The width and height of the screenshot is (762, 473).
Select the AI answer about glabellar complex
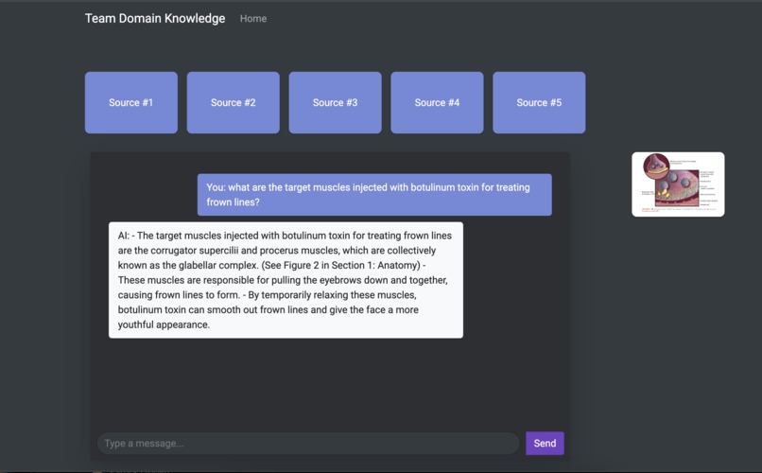(286, 280)
